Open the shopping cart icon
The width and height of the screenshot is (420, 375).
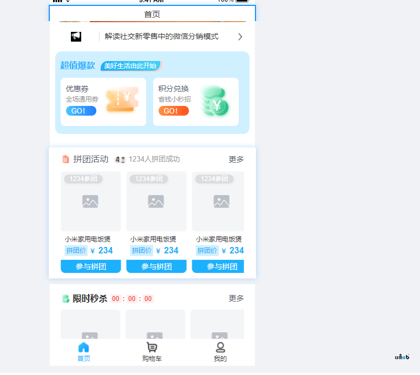[152, 347]
